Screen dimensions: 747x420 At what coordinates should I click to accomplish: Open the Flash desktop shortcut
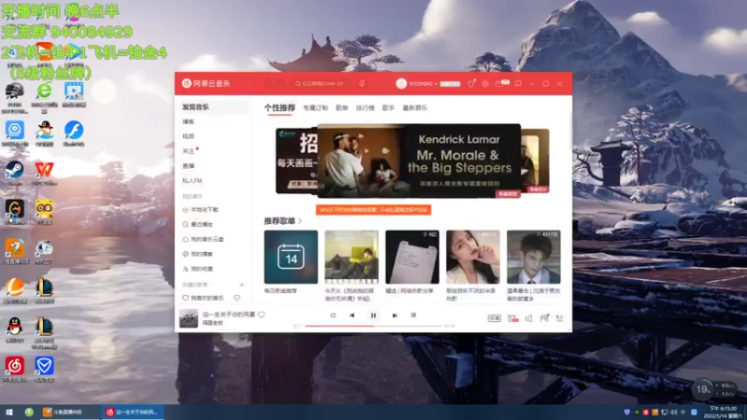click(74, 133)
